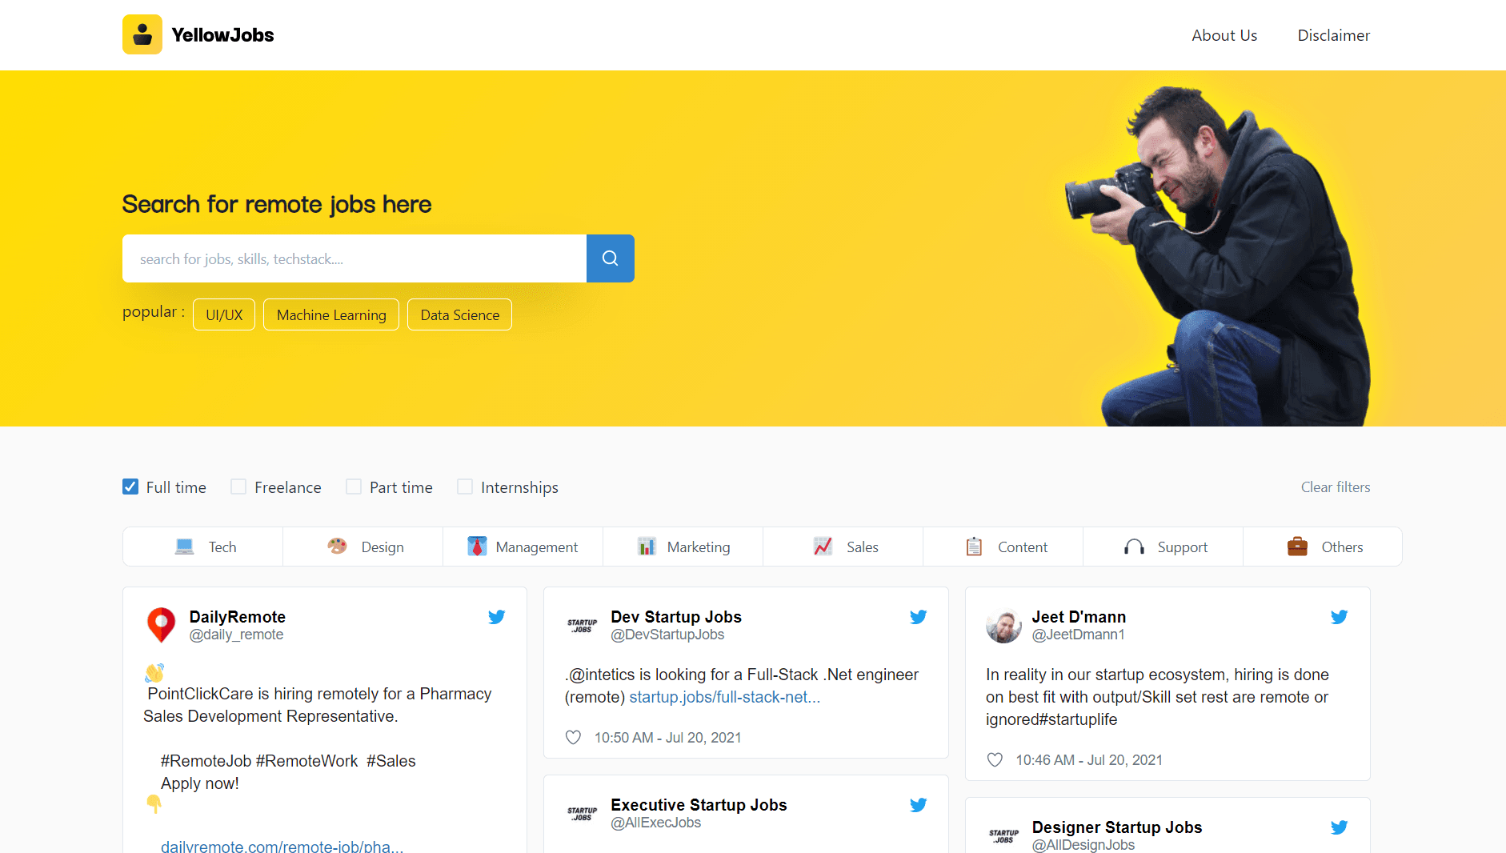1506x853 pixels.
Task: Click the Executive Startup Jobs account name
Action: (x=699, y=805)
